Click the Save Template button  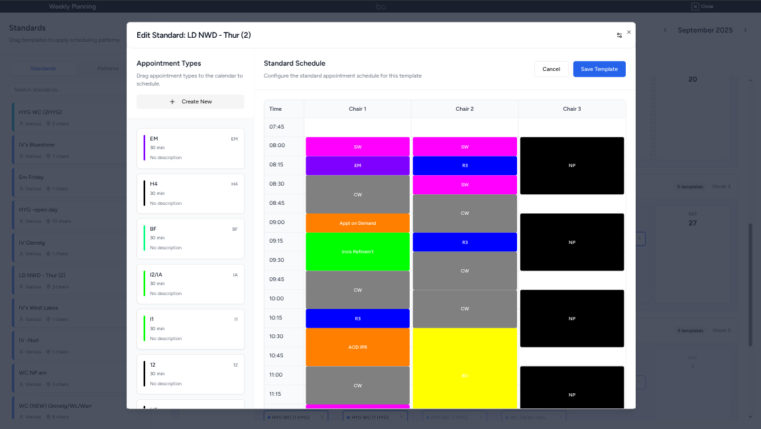pyautogui.click(x=599, y=69)
